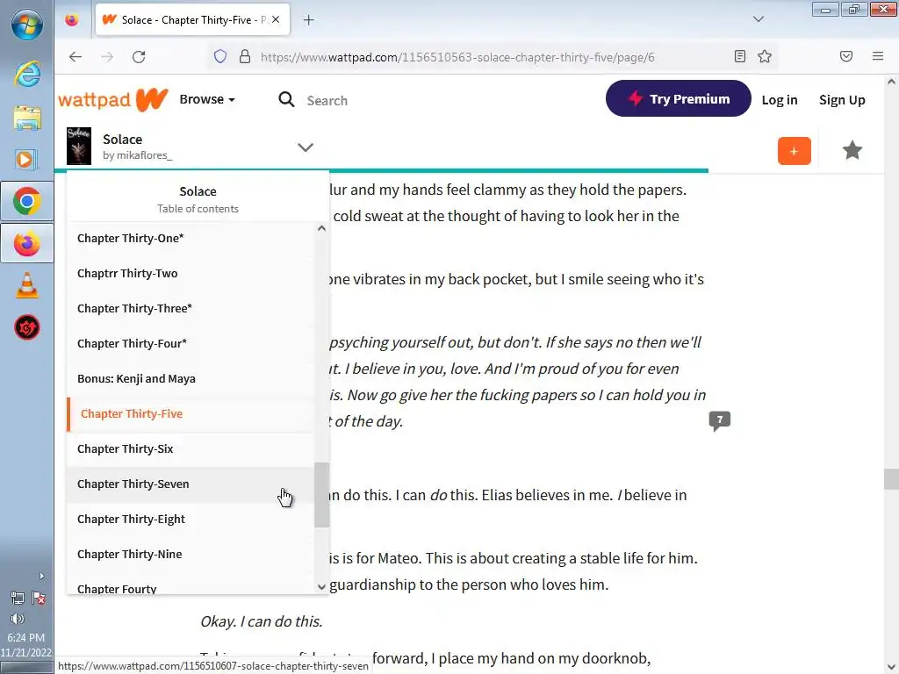
Task: Click the Solace story title heading
Action: [122, 140]
